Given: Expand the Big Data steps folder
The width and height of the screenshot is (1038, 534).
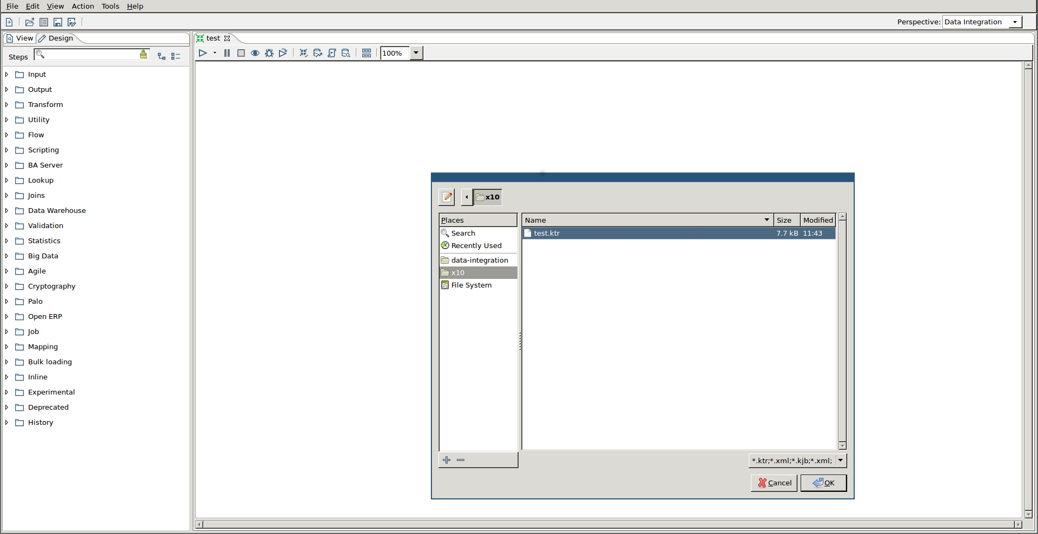Looking at the screenshot, I should tap(6, 256).
